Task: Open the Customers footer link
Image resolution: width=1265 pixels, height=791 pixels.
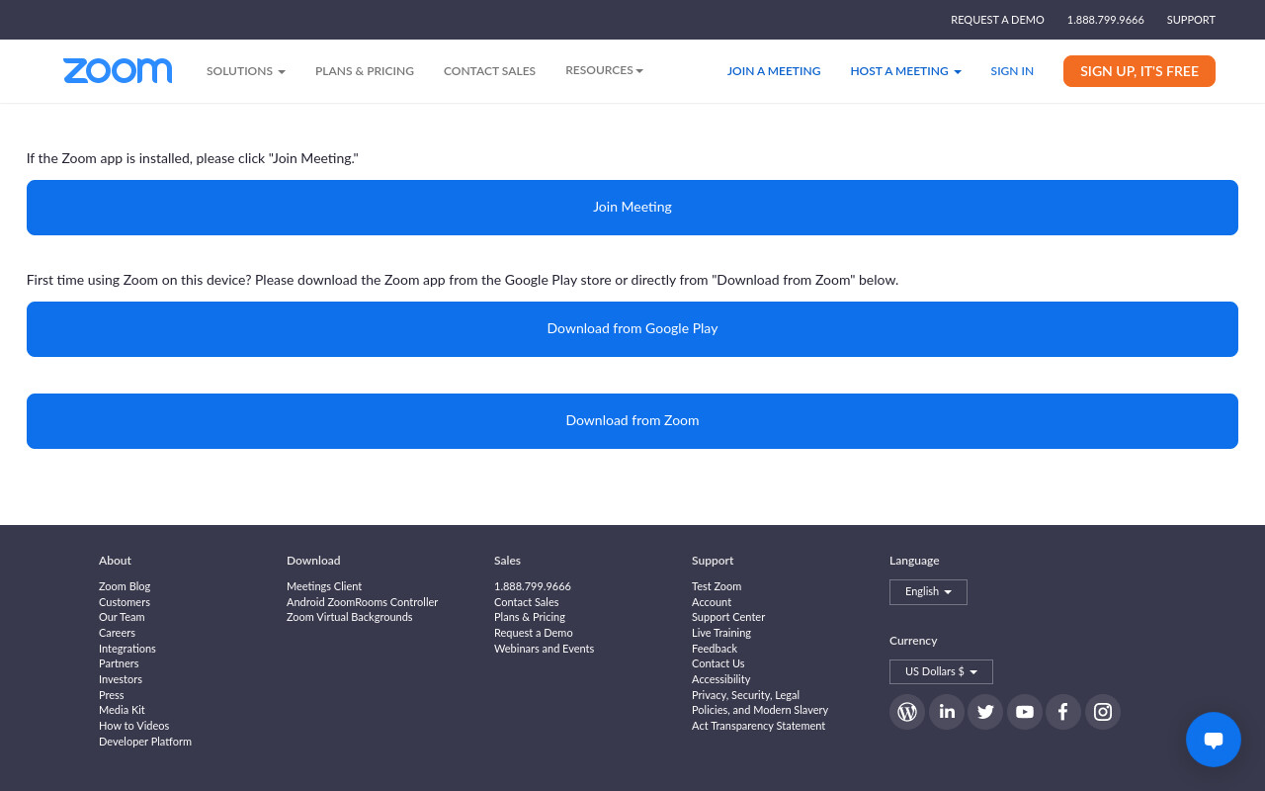Action: coord(125,602)
